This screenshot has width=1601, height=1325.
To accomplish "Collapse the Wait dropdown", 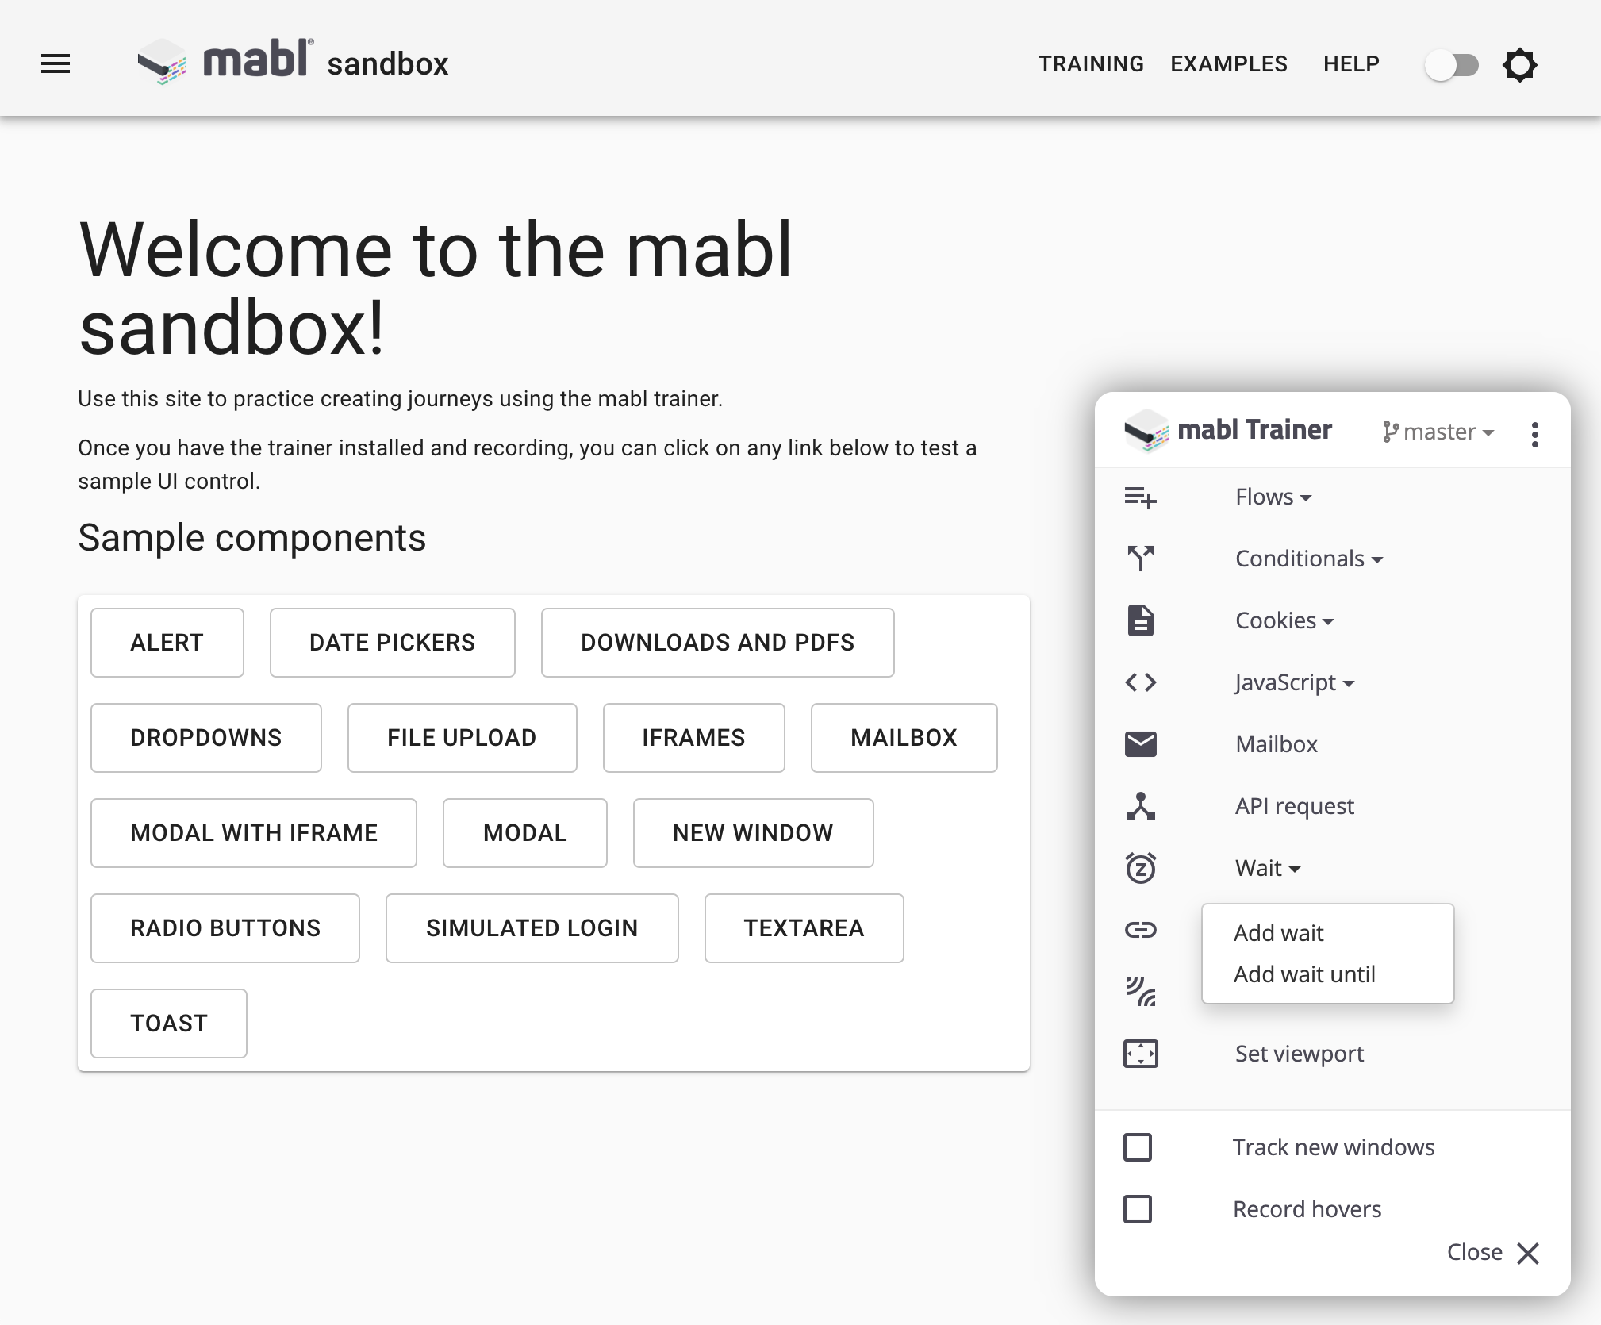I will (x=1268, y=869).
